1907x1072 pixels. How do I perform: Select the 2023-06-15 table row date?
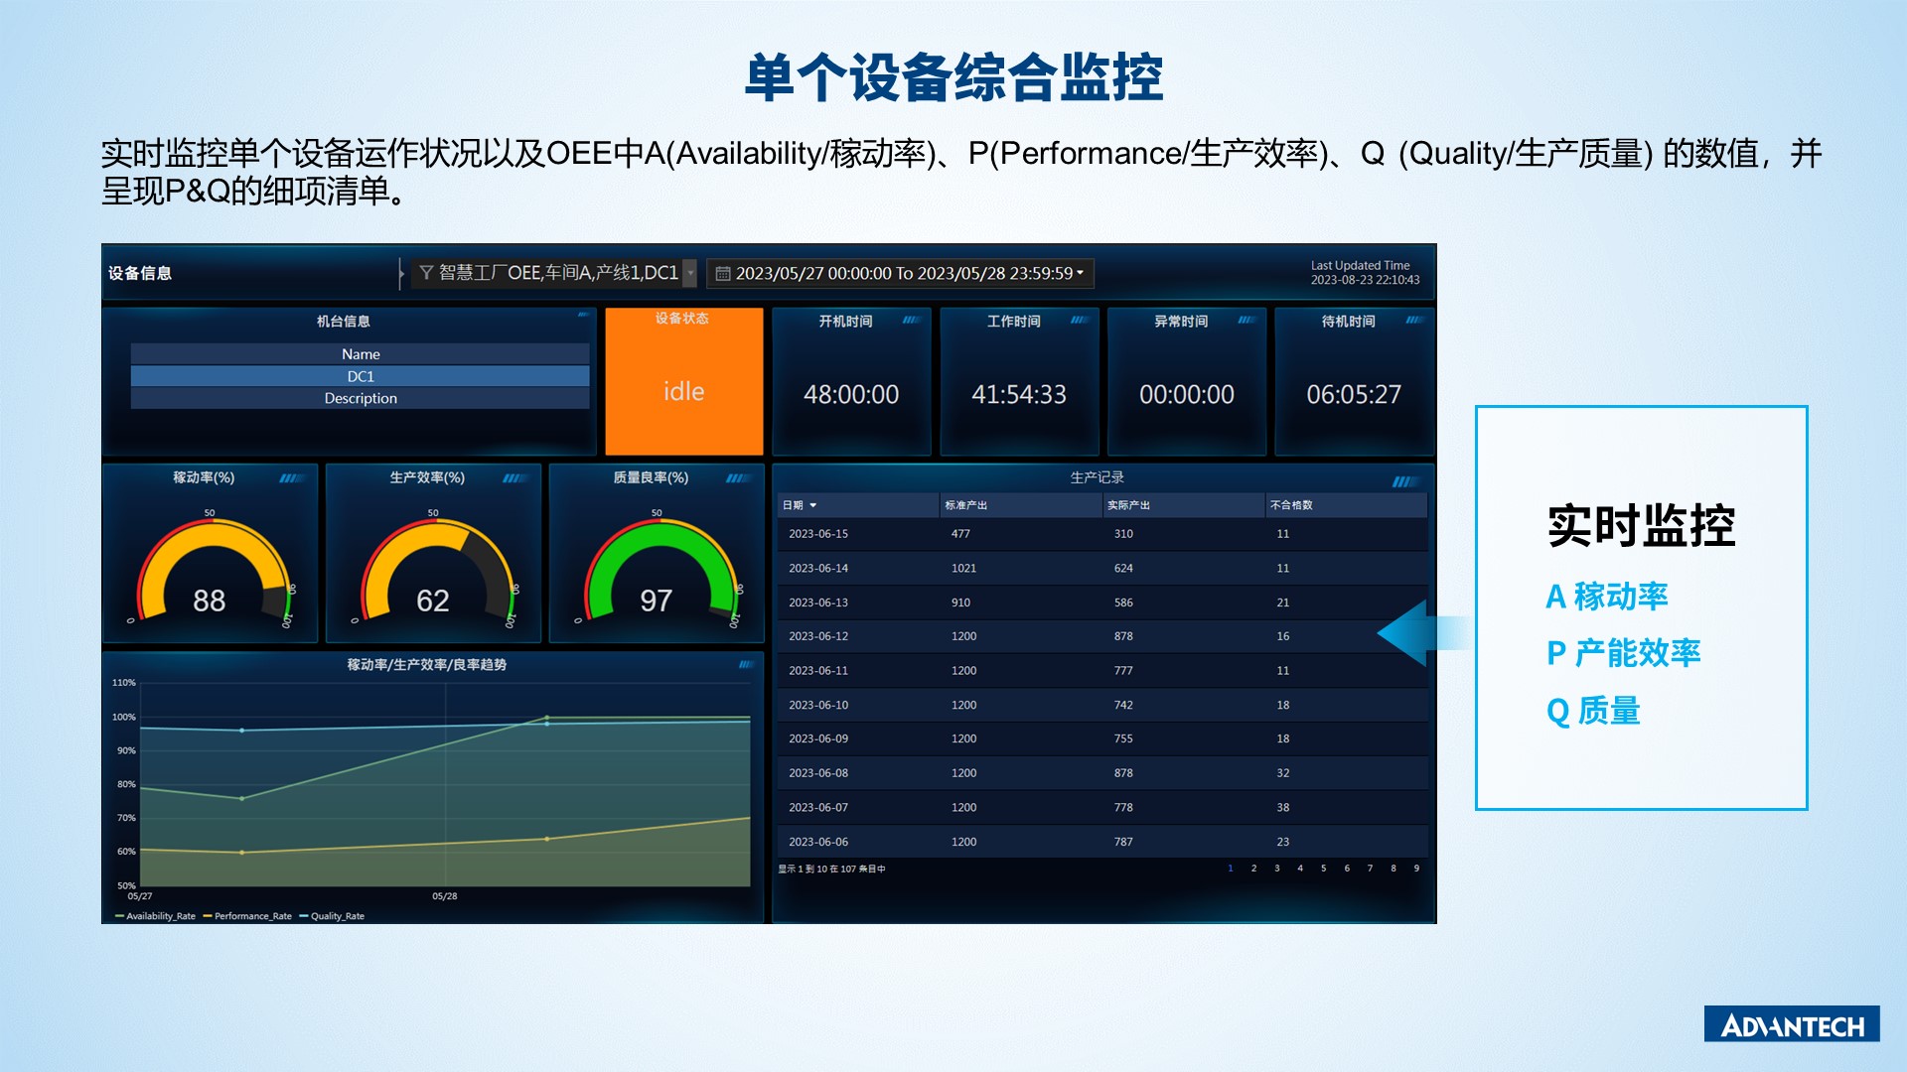818,534
